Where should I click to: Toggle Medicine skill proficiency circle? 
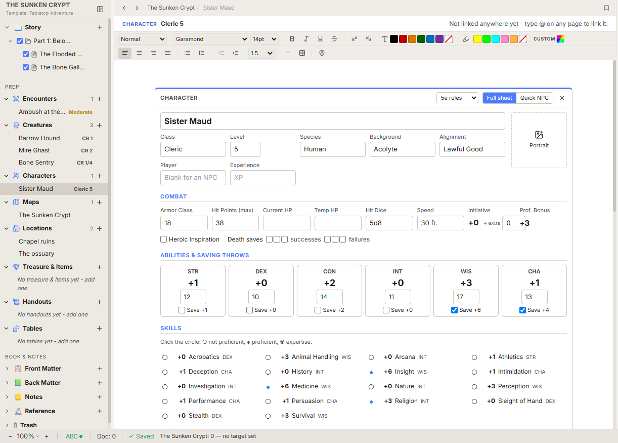(x=268, y=387)
